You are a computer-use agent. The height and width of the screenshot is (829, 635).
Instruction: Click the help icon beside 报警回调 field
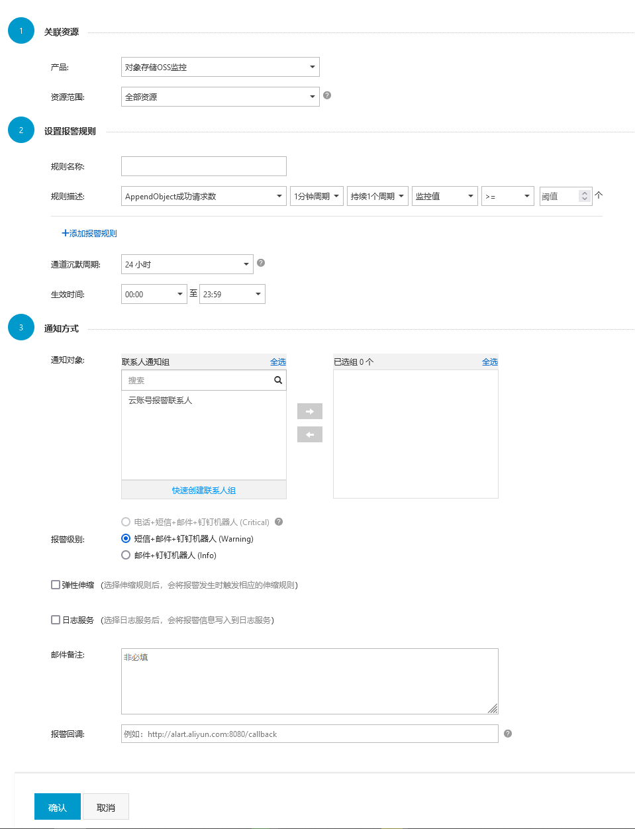click(x=507, y=734)
